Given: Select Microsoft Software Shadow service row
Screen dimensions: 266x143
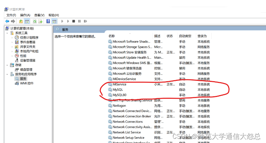Looking at the screenshot, I should 159,42.
